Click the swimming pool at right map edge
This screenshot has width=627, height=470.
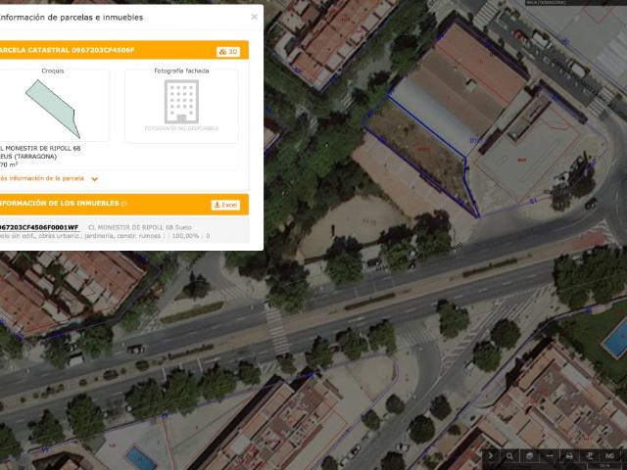[x=614, y=340]
